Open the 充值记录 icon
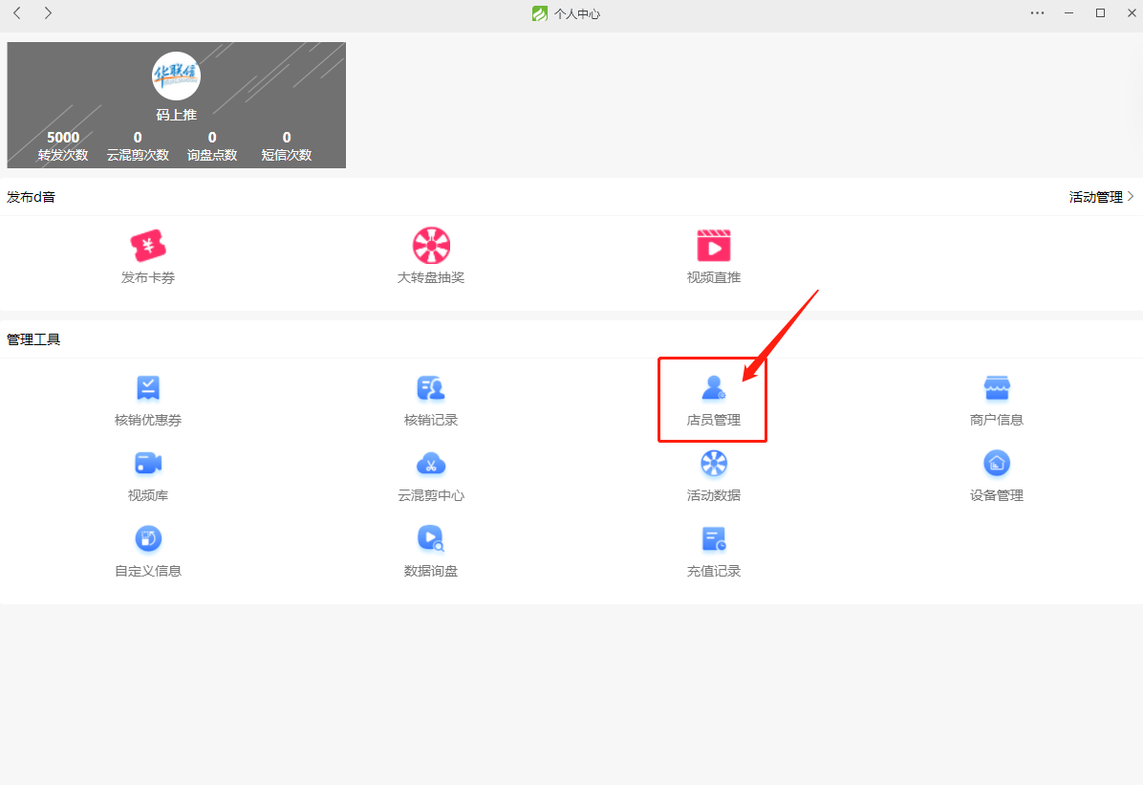 click(x=714, y=539)
